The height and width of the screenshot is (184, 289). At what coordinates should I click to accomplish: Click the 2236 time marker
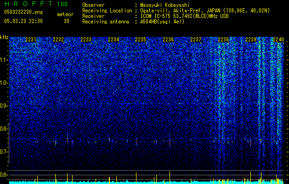168,40
